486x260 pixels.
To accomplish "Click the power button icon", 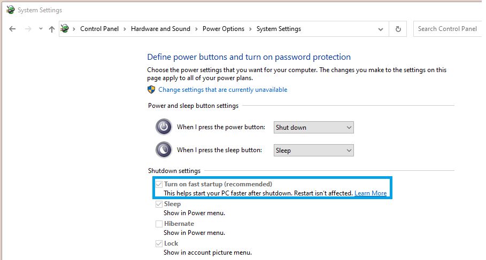I will coord(164,127).
